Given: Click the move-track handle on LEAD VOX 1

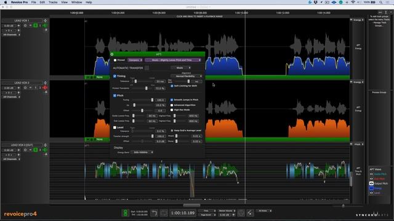Looking at the screenshot, I should (45, 20).
